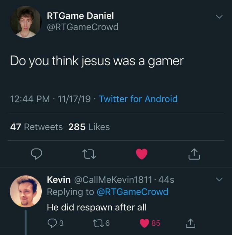View Kevin's profile avatar
Image resolution: width=232 pixels, height=235 pixels.
26,191
